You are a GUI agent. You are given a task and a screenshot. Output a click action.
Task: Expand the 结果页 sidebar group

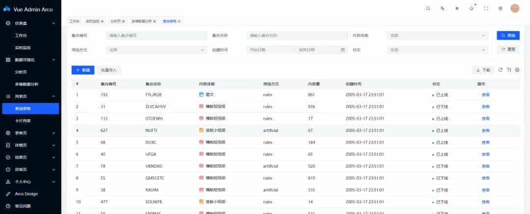coord(54,157)
